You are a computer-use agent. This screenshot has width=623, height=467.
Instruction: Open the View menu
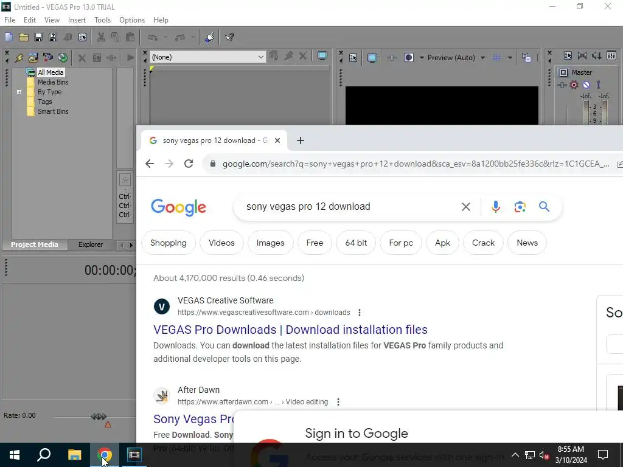(52, 20)
